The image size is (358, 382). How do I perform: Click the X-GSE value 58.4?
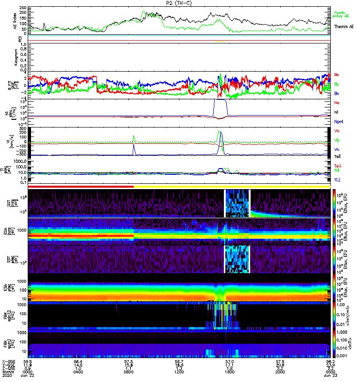(x=78, y=361)
